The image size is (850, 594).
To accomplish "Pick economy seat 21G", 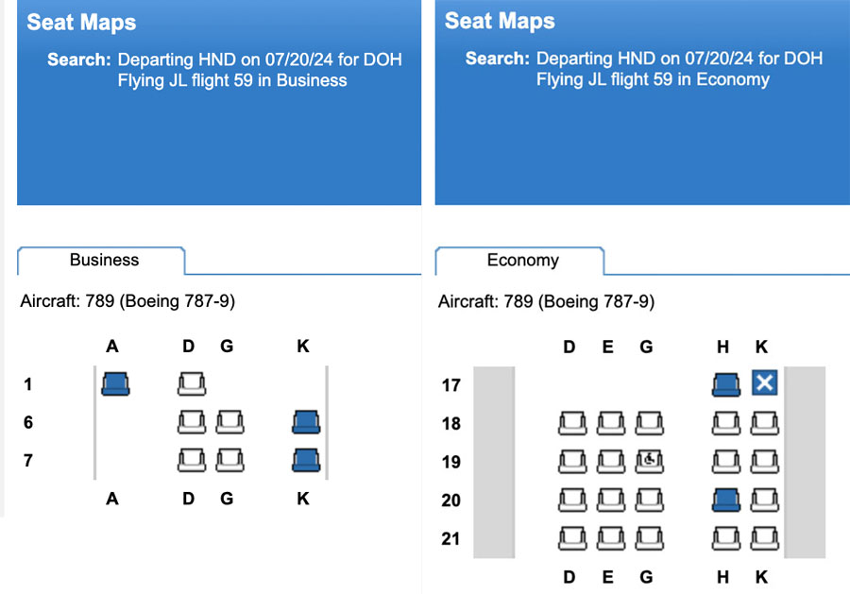I will pos(650,538).
